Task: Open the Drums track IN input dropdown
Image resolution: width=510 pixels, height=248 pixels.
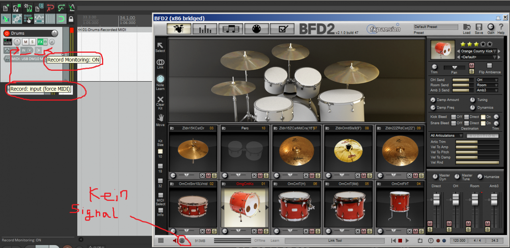Action: click(26, 50)
